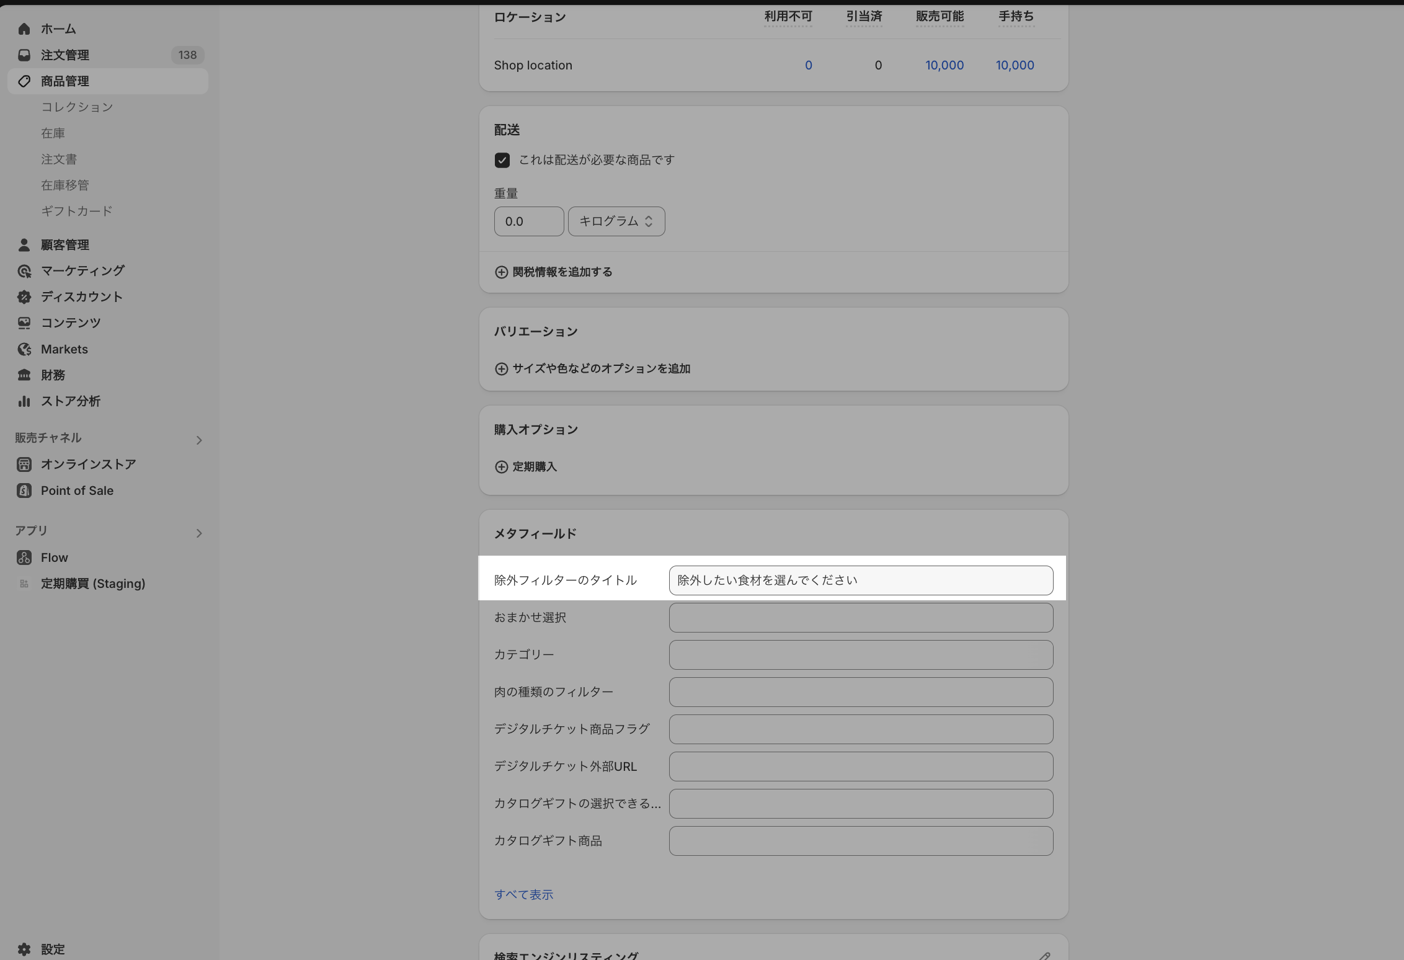Click add customs information button
The image size is (1404, 960).
554,272
